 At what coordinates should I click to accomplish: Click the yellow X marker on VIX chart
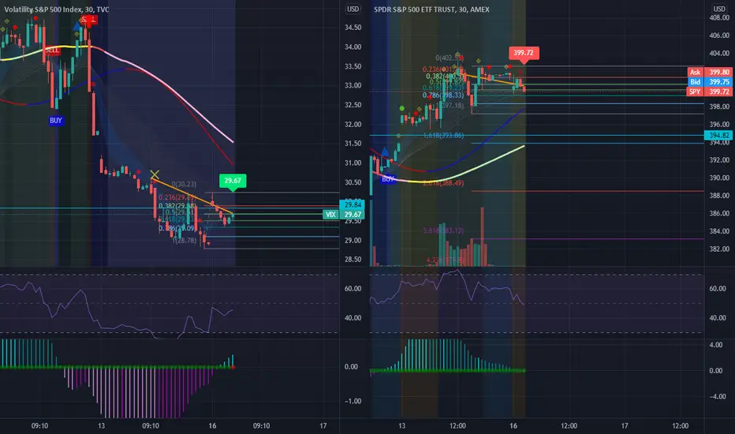155,175
